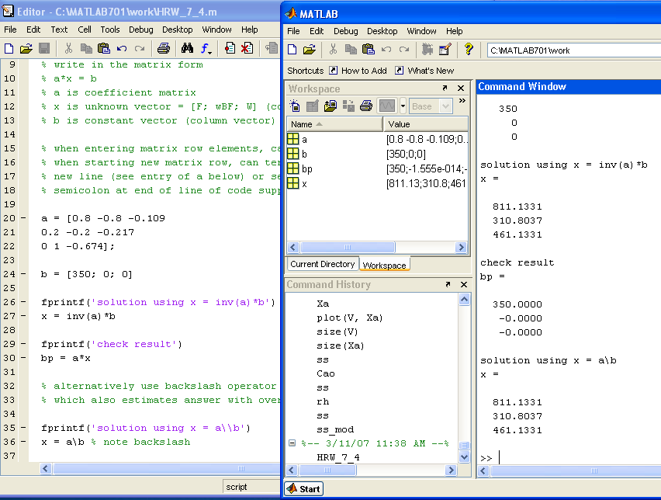Click the Save disk icon in Editor
The image size is (661, 500).
click(44, 48)
